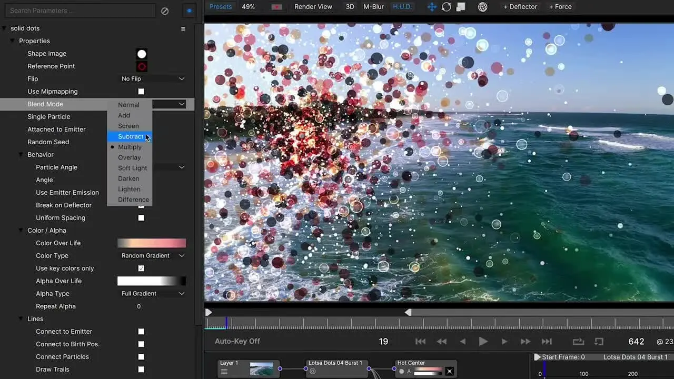Screen dimensions: 674x379
Task: Click the + Deflector button
Action: [x=520, y=7]
